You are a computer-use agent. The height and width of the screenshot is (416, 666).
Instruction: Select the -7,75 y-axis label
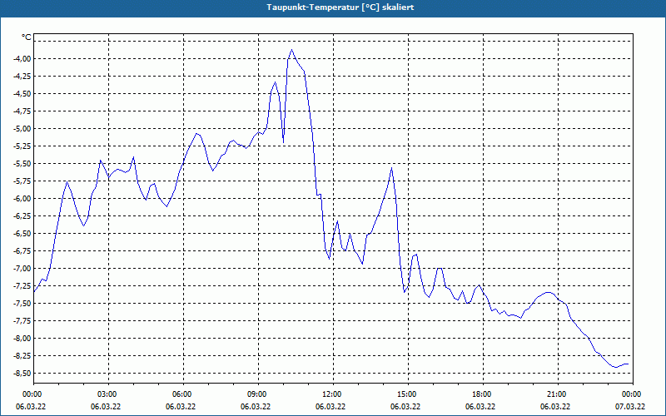pyautogui.click(x=22, y=321)
